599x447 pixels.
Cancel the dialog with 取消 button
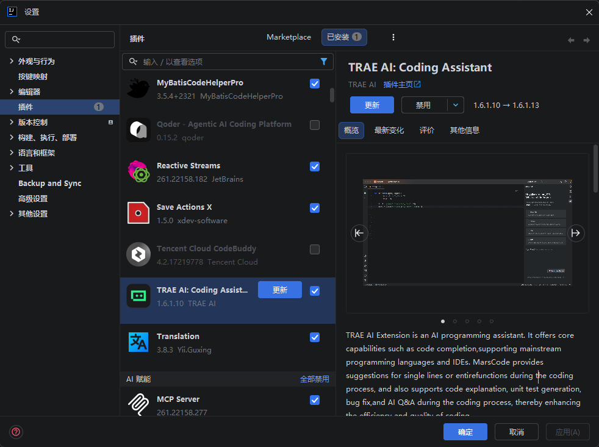click(517, 432)
